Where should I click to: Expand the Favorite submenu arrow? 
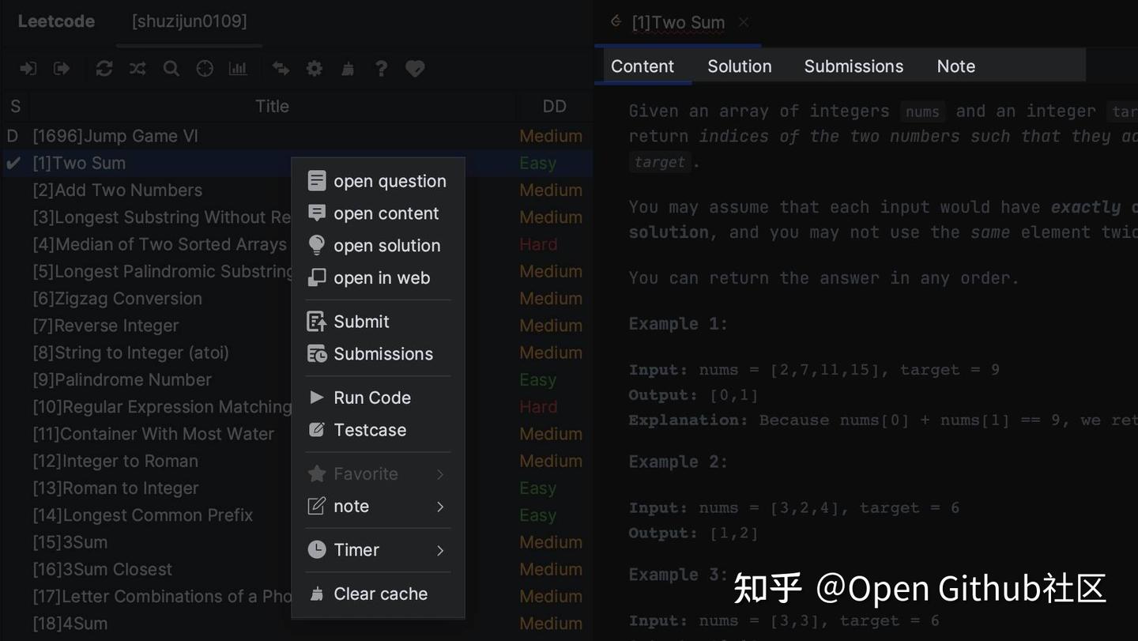tap(440, 474)
